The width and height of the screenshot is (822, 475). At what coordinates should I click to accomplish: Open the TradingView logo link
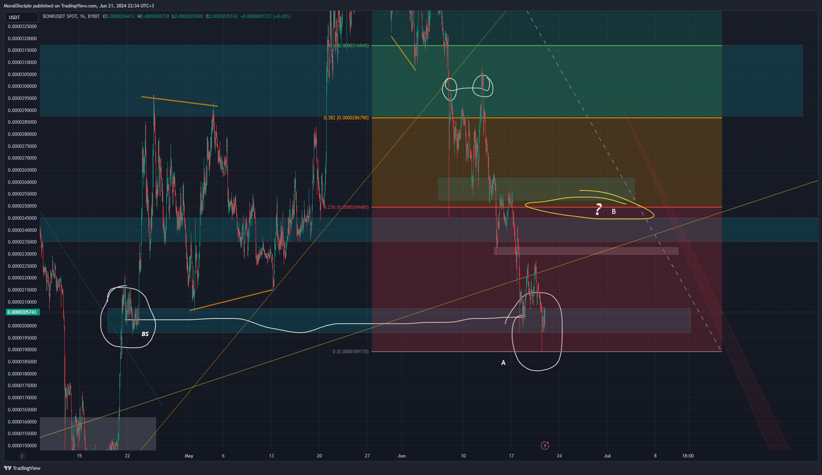click(22, 468)
